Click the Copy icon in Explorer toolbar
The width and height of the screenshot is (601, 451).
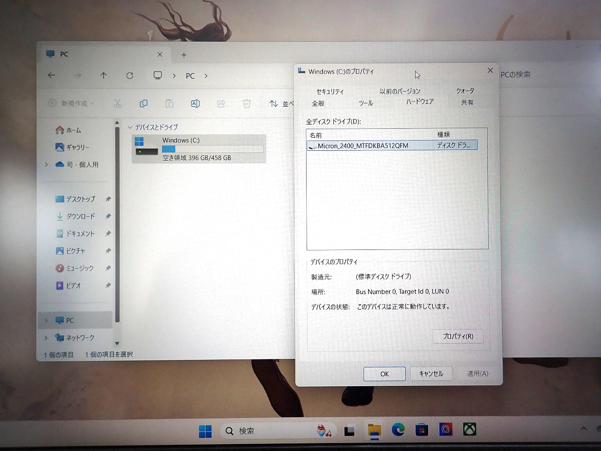click(144, 103)
